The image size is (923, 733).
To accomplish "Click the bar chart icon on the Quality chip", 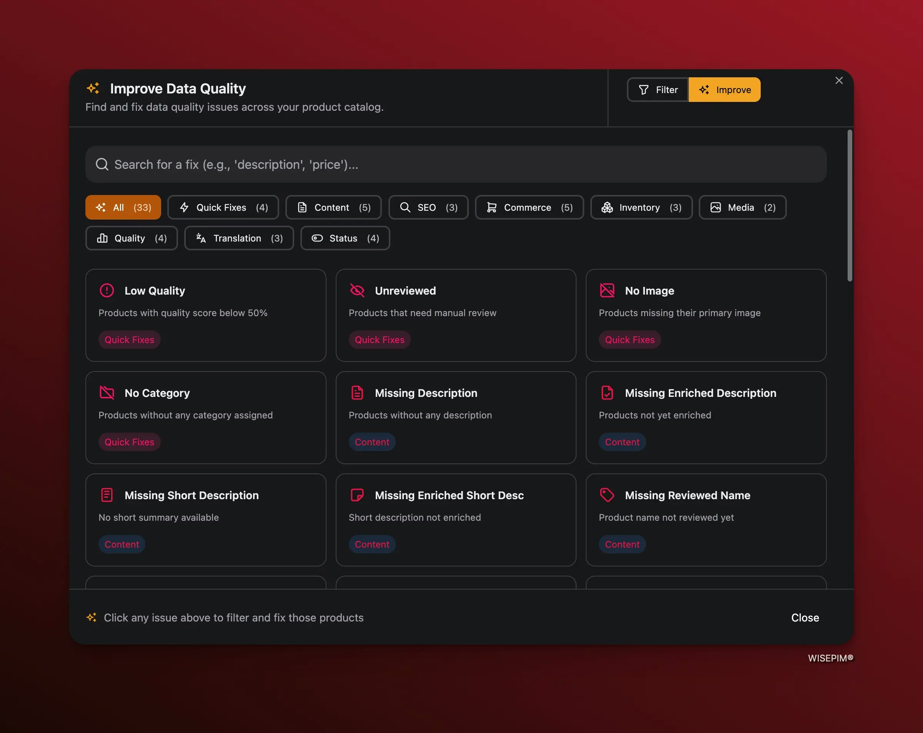I will (x=103, y=238).
